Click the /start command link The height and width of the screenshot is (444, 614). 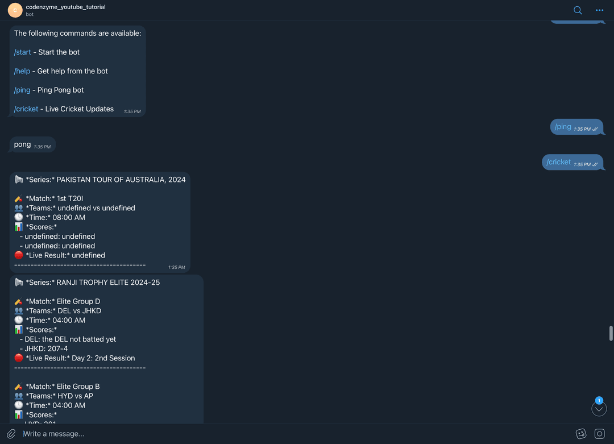click(x=22, y=52)
